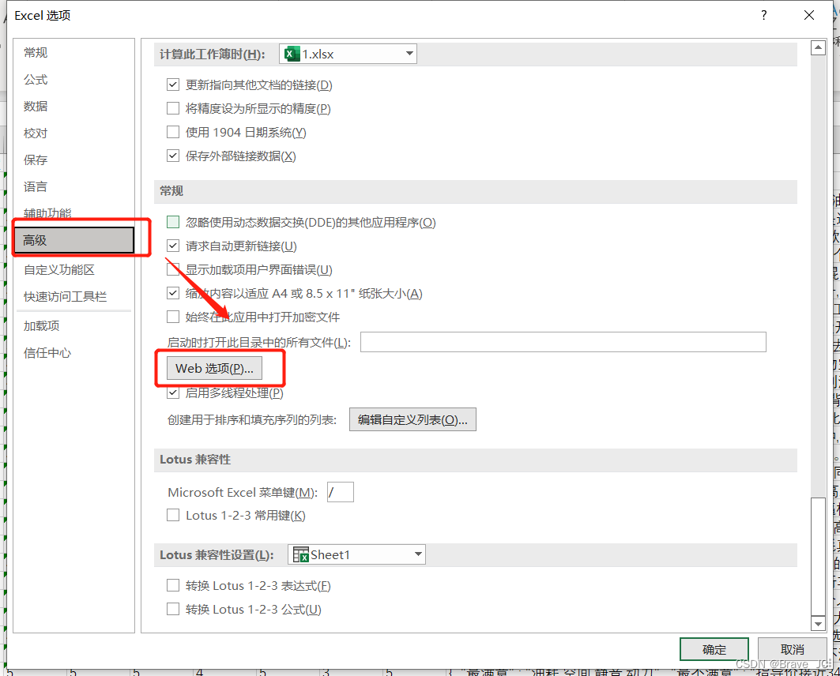This screenshot has width=840, height=676.
Task: Switch to the 保存 options category
Action: point(36,160)
